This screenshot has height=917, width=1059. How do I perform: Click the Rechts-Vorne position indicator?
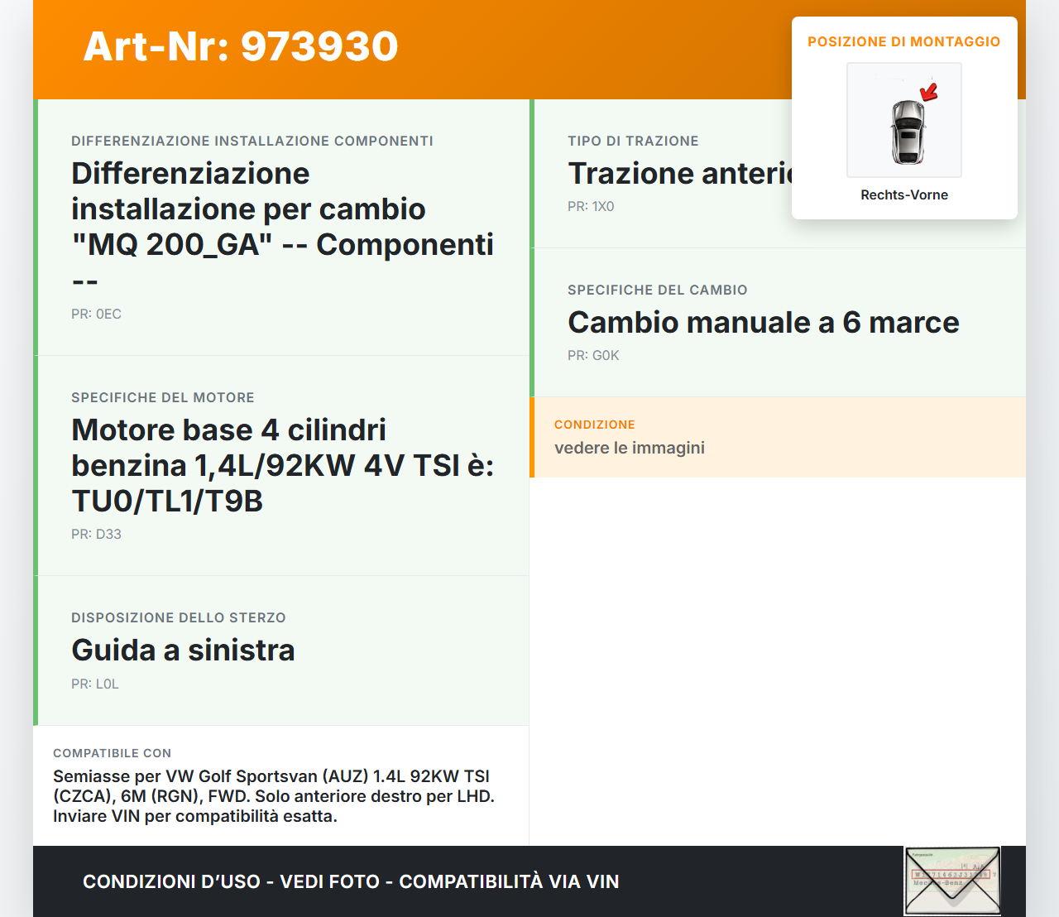pos(903,194)
